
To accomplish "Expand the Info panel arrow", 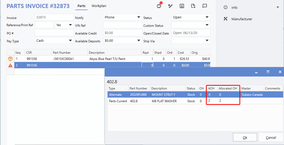I will coord(278,8).
